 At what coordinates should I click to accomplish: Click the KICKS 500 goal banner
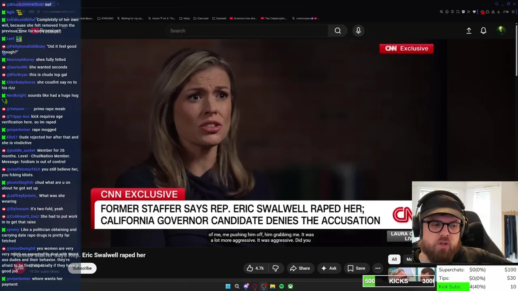tap(399, 281)
